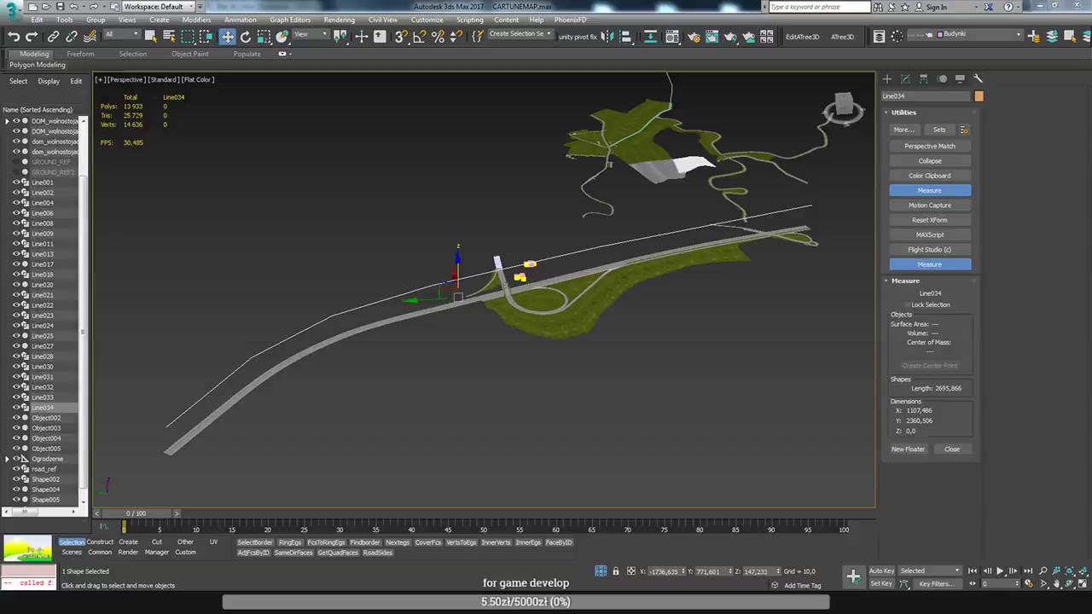Click the Go to Start playback button
Image resolution: width=1092 pixels, height=614 pixels.
coord(973,571)
